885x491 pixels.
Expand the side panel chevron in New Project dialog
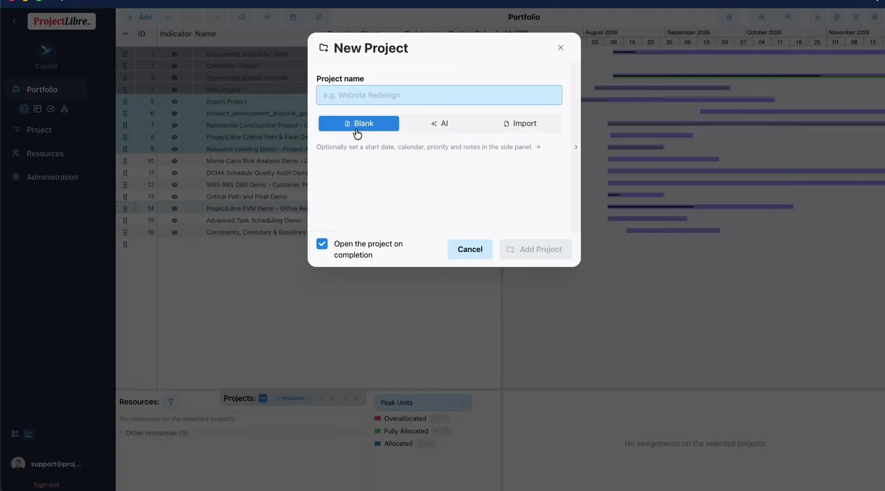[576, 147]
